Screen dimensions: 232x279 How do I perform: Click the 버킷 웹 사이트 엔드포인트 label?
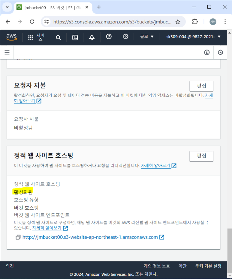click(x=41, y=215)
